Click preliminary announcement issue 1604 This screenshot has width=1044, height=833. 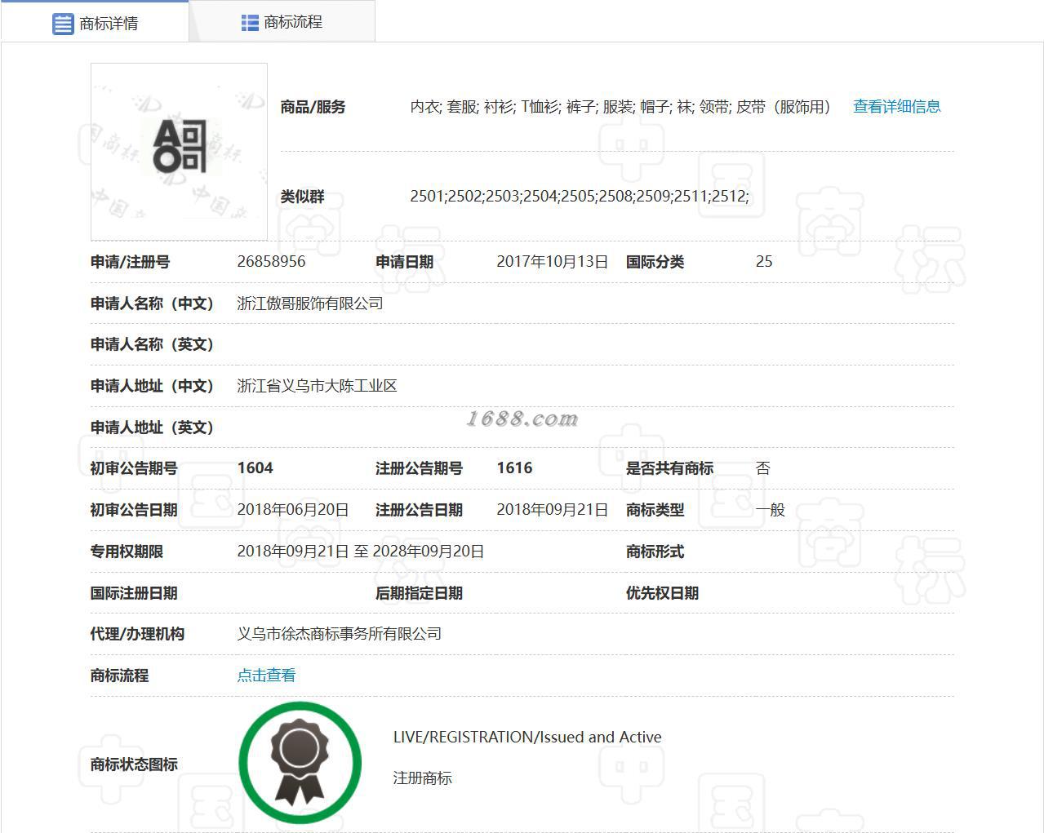click(255, 468)
